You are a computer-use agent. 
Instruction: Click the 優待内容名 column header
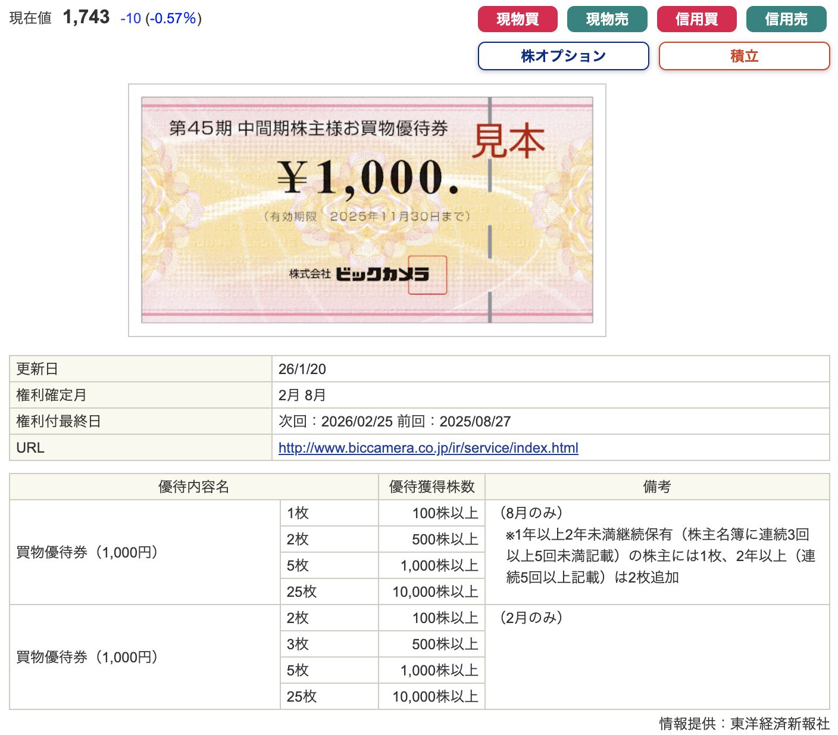pos(193,487)
